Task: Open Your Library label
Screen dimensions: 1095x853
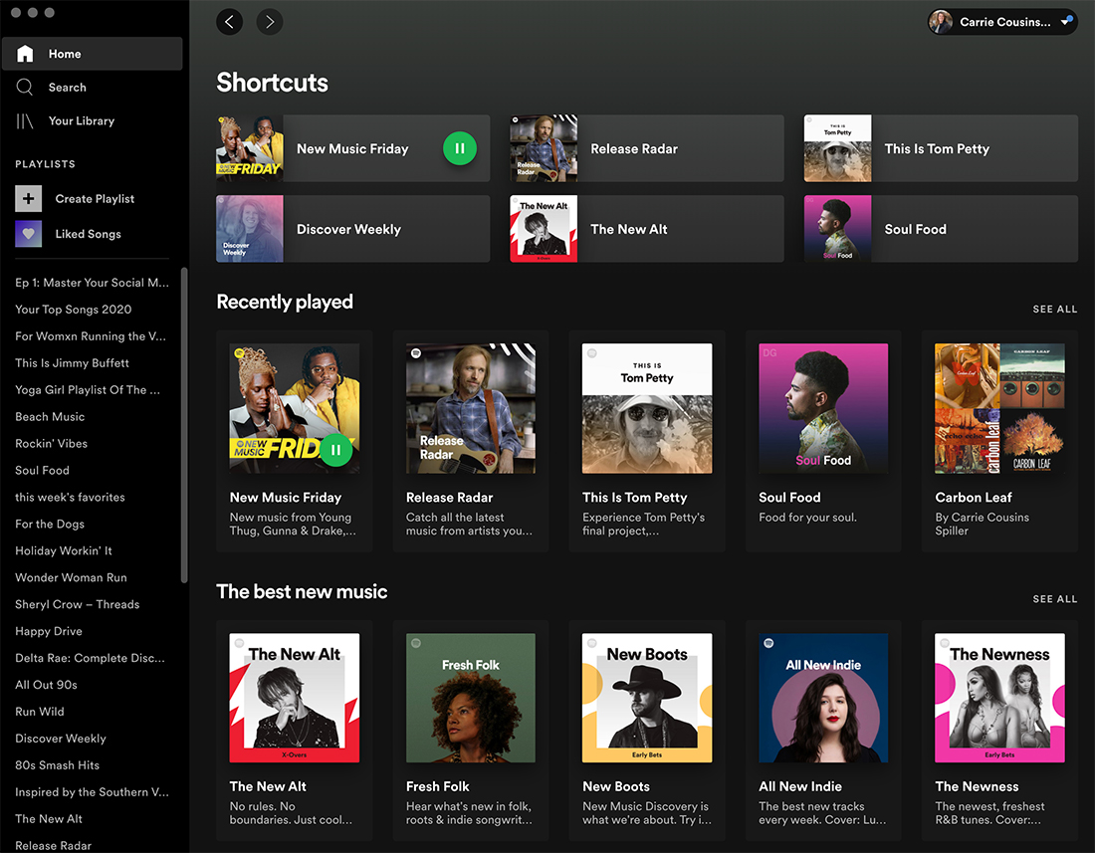Action: [81, 120]
